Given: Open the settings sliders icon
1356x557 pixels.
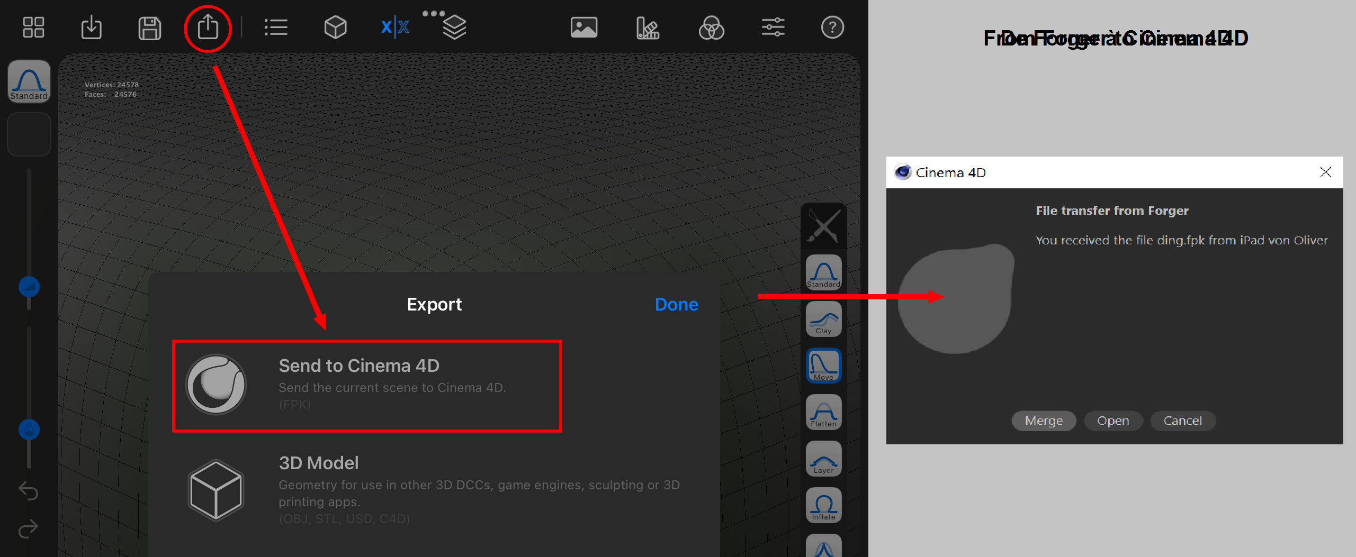Looking at the screenshot, I should 773,28.
